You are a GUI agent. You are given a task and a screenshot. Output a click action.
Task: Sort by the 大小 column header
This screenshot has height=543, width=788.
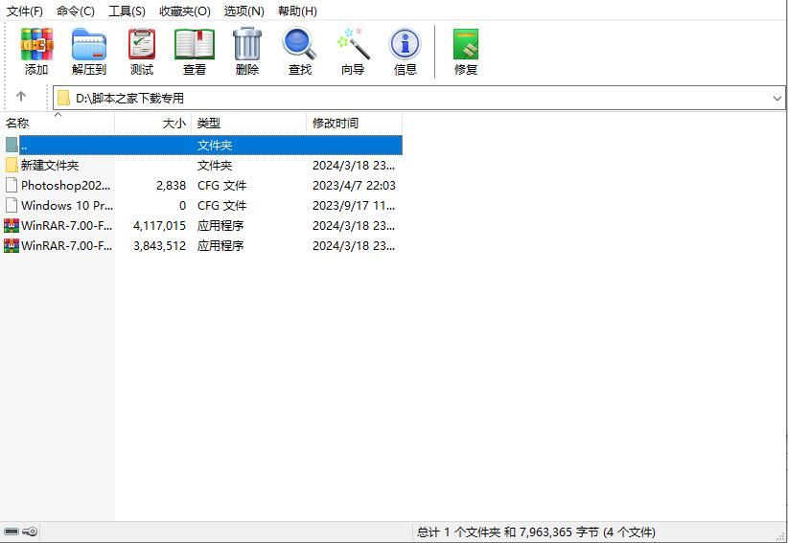(153, 123)
